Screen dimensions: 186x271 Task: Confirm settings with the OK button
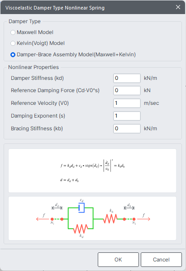[x=118, y=260]
